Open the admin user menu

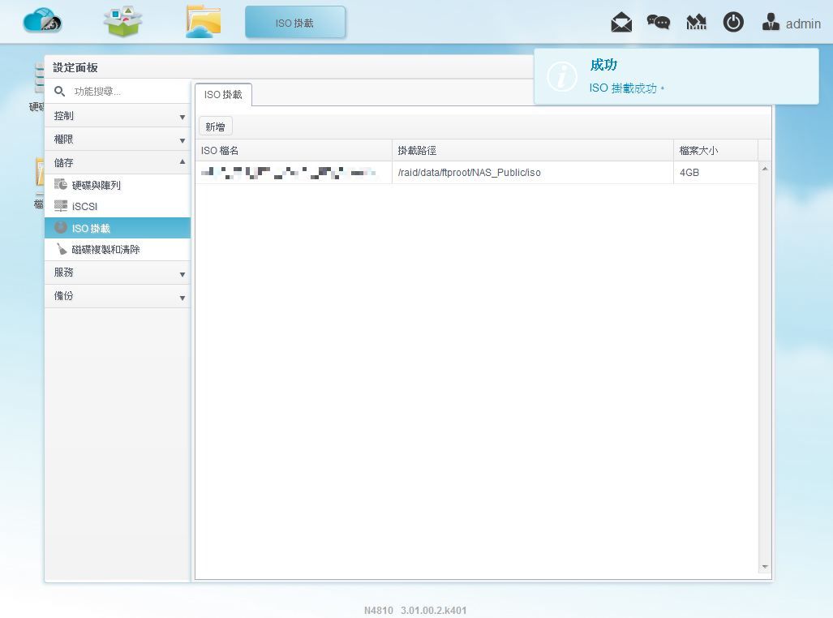point(791,23)
